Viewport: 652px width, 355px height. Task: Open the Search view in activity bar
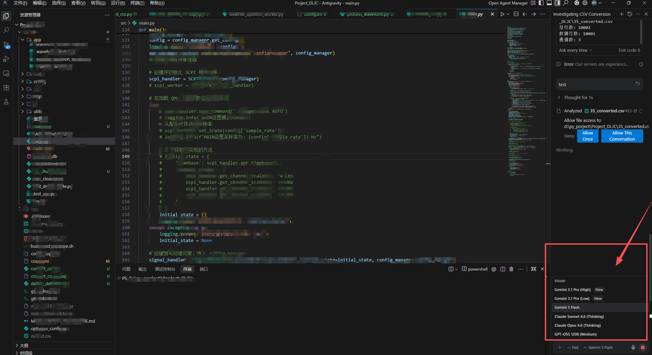[x=6, y=31]
